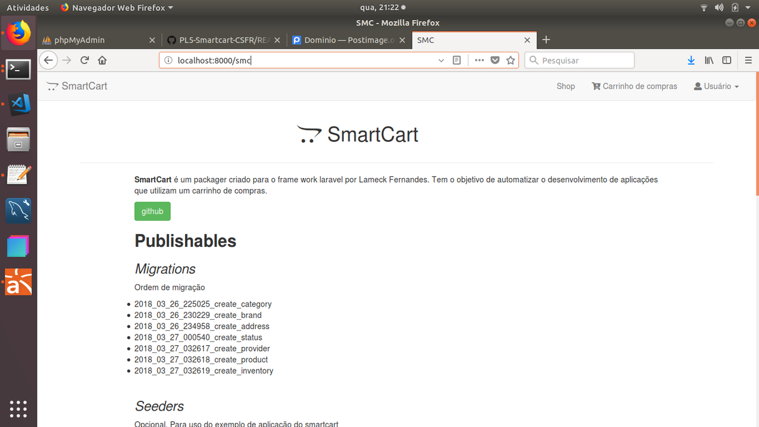Close the phpMyAdmin tab

[152, 40]
